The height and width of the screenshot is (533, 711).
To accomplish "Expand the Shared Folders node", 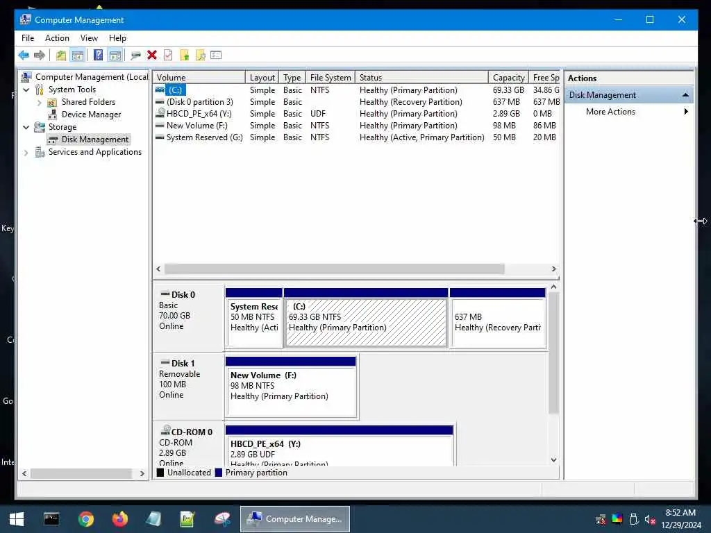I will tap(40, 103).
